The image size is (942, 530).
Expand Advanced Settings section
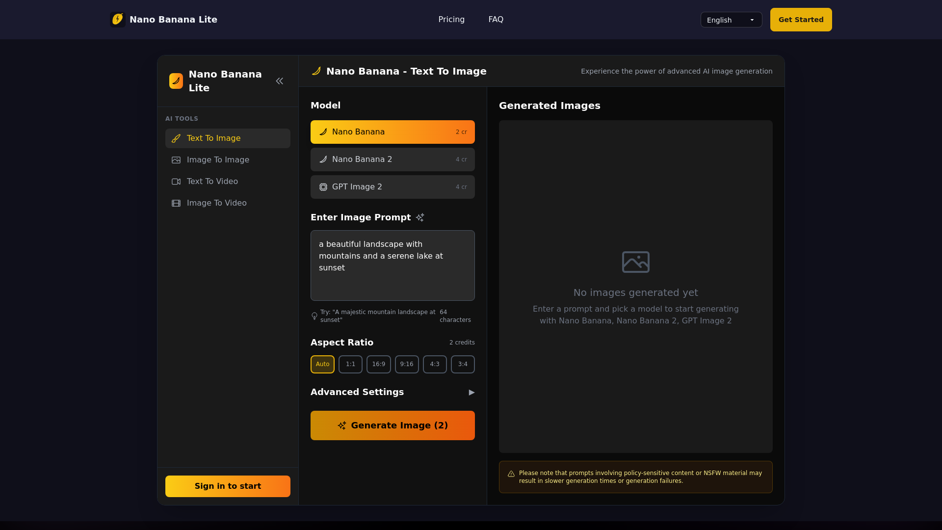pyautogui.click(x=392, y=392)
